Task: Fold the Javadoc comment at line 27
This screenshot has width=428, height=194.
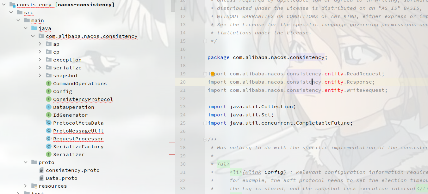Action: click(205, 139)
